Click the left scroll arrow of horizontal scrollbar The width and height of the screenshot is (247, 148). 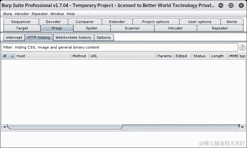[4, 127]
